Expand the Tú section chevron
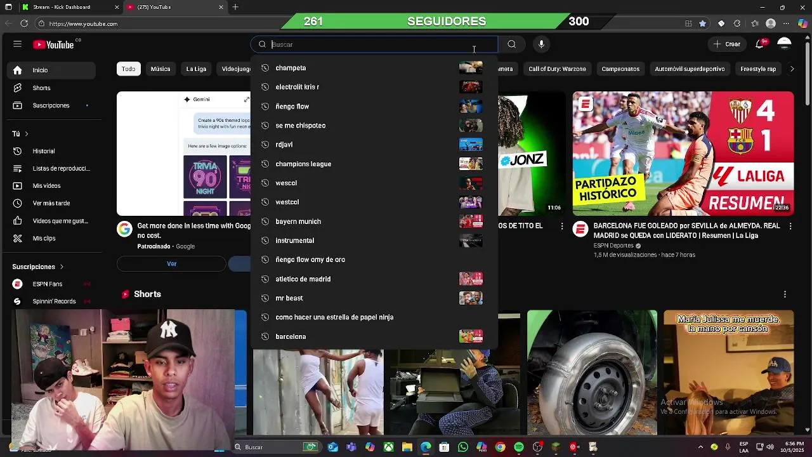The width and height of the screenshot is (812, 457). pyautogui.click(x=27, y=134)
